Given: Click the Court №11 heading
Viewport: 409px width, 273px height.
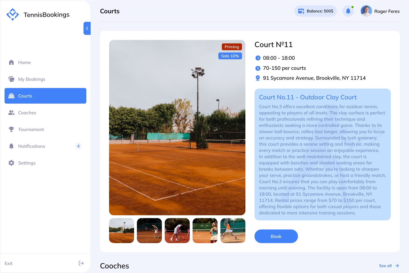Looking at the screenshot, I should click(x=274, y=45).
